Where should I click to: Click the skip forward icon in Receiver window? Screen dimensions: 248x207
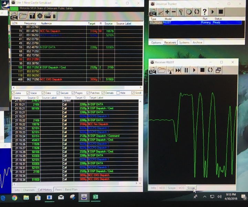pyautogui.click(x=178, y=70)
